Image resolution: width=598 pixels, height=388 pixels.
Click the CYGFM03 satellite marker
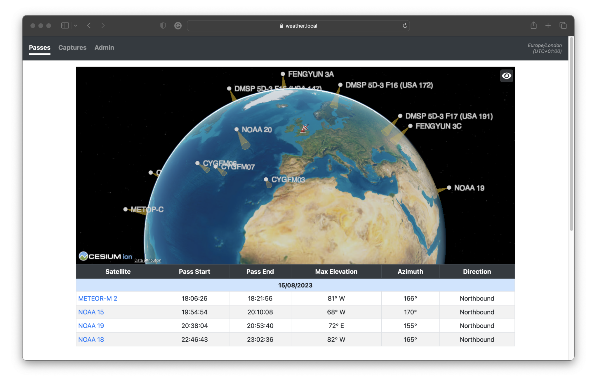266,179
